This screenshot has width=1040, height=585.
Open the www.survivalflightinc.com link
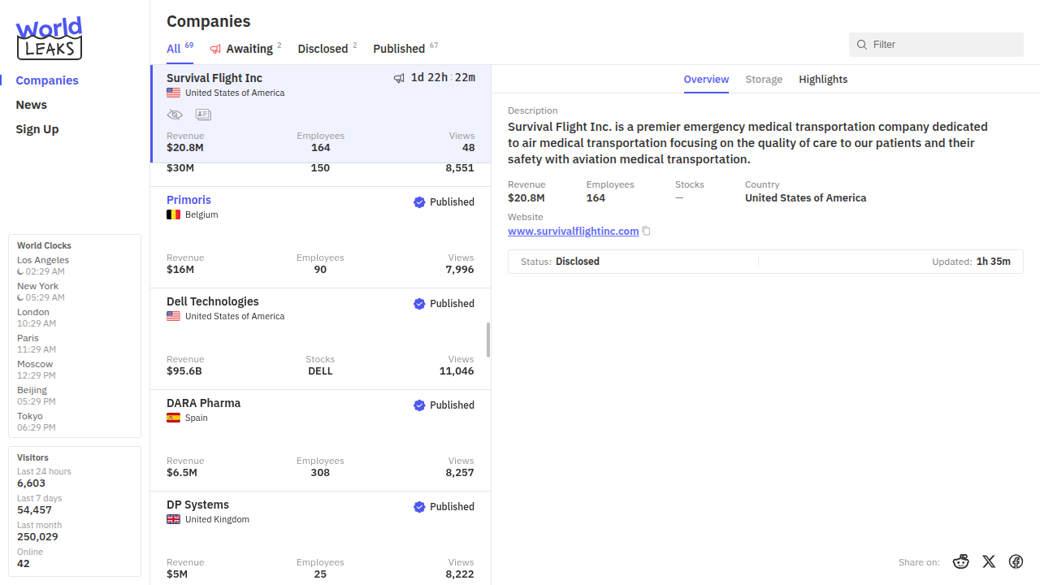(573, 232)
